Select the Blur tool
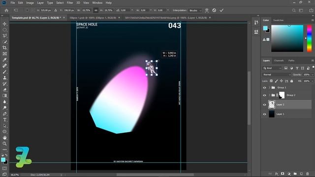 coord(4,102)
